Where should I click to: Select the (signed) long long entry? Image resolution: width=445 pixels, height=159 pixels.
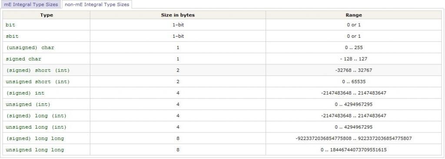(35, 139)
